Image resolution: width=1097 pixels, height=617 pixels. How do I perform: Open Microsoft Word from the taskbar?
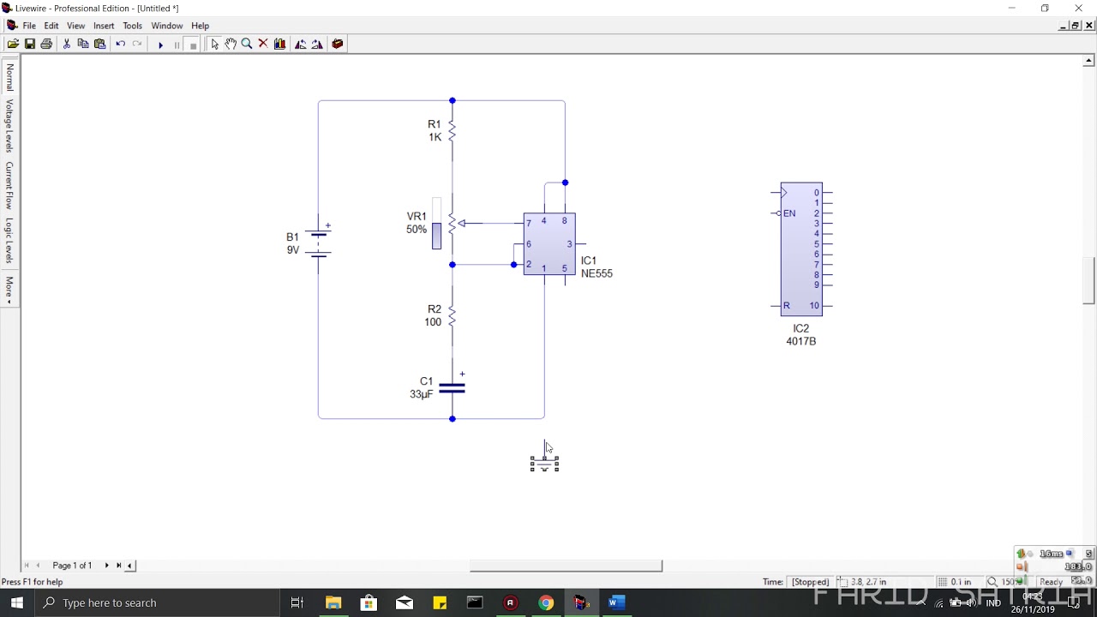(616, 603)
